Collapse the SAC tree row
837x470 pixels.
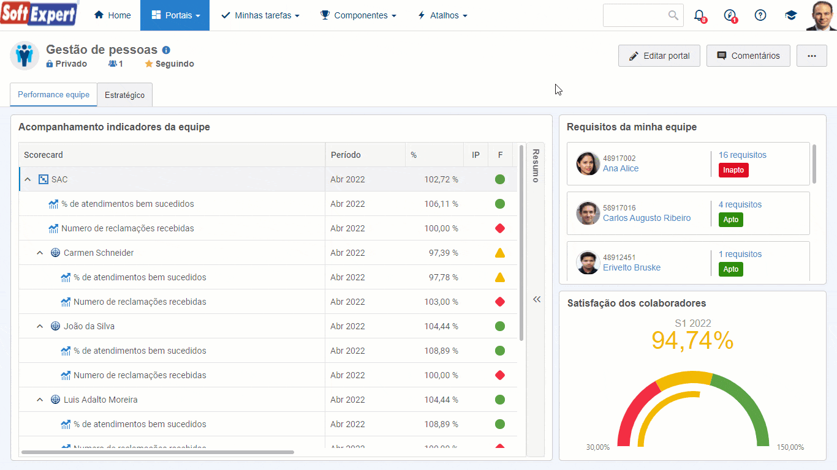coord(27,179)
